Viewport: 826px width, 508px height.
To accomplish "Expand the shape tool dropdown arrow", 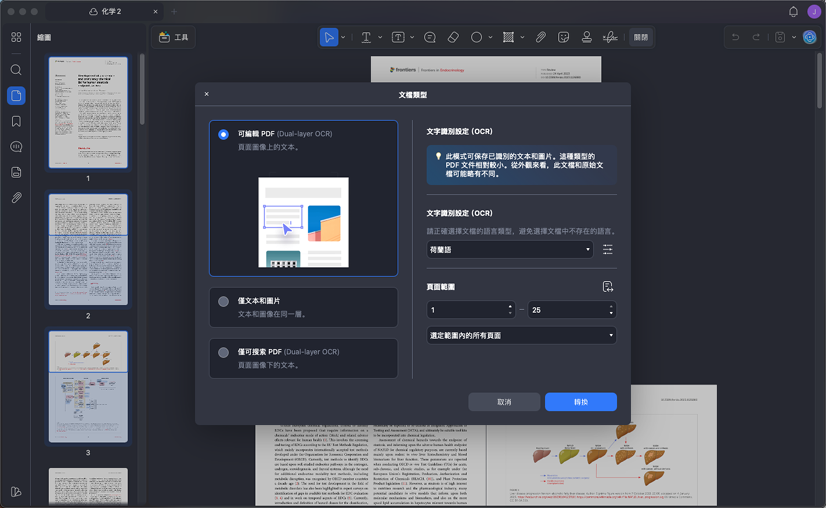I will pos(490,37).
